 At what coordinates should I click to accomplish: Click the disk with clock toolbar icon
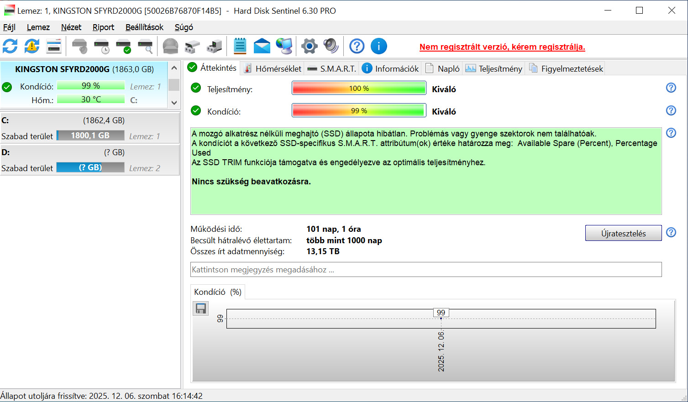tap(101, 46)
